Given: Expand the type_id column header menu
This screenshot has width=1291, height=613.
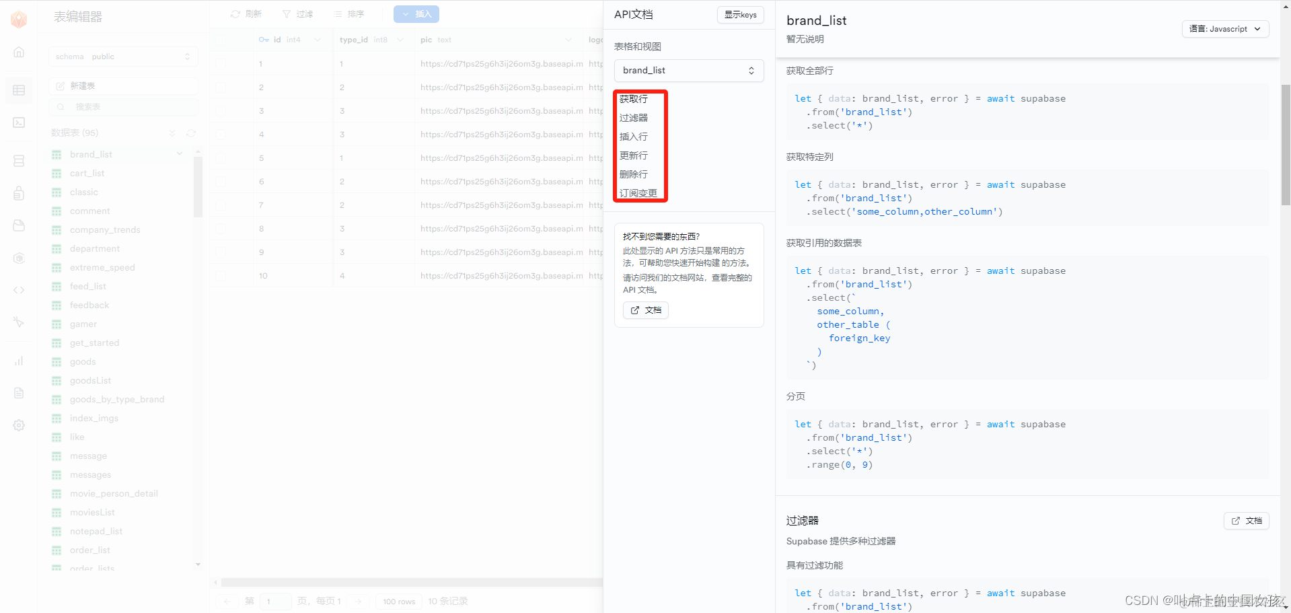Looking at the screenshot, I should (400, 40).
